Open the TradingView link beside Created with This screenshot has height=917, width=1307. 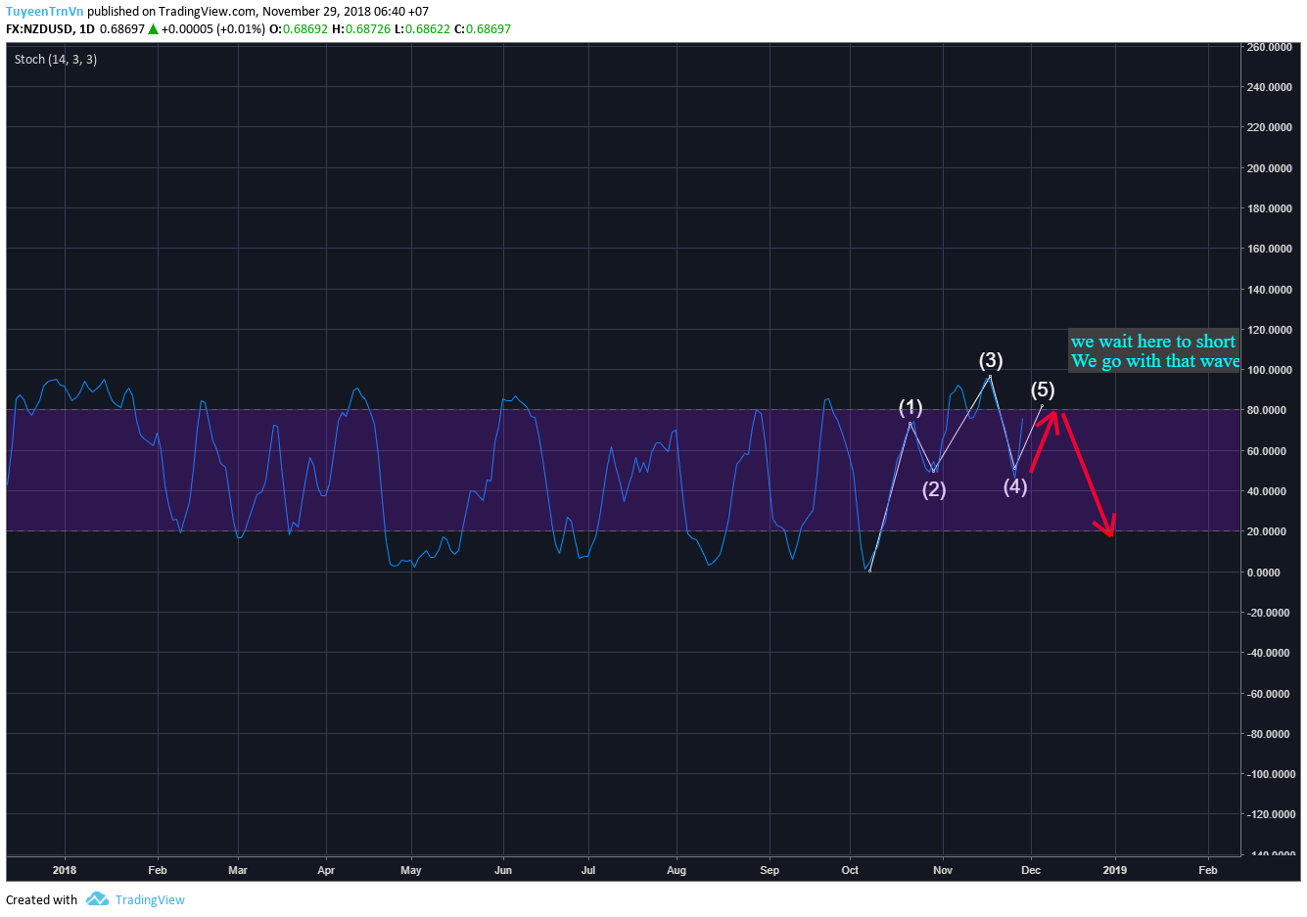pyautogui.click(x=150, y=899)
